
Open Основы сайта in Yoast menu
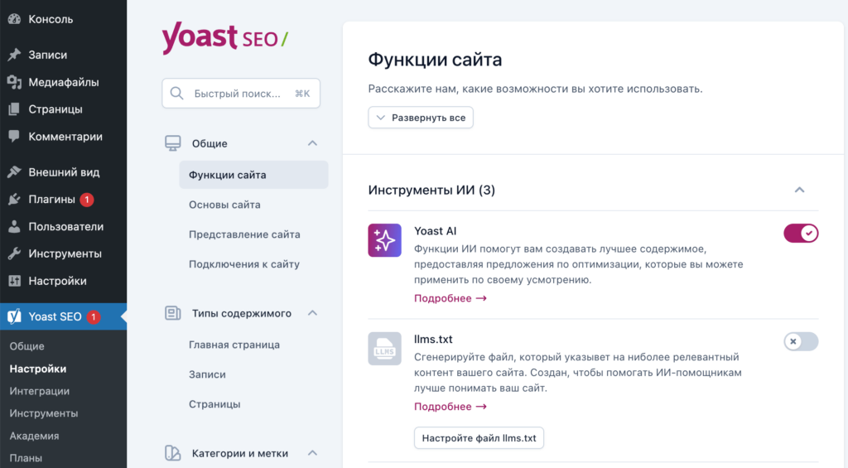(x=224, y=205)
